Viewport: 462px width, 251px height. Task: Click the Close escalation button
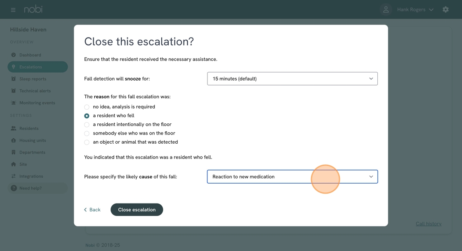pos(137,210)
